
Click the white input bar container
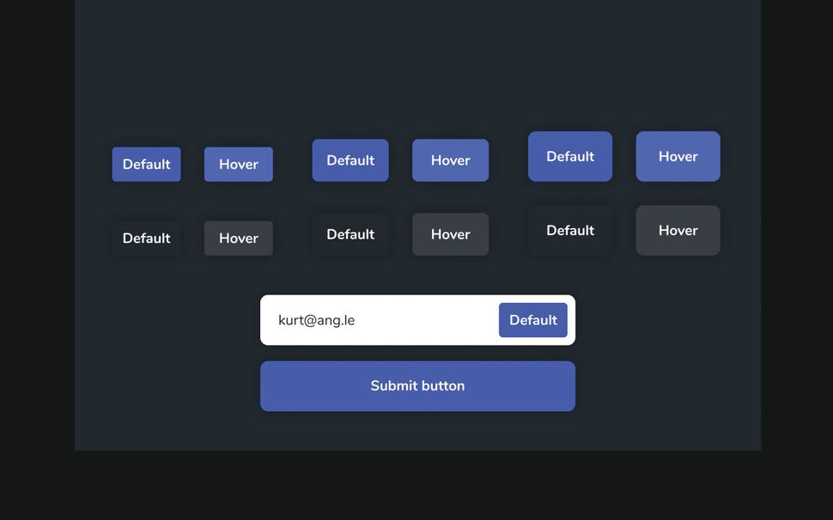tap(417, 319)
